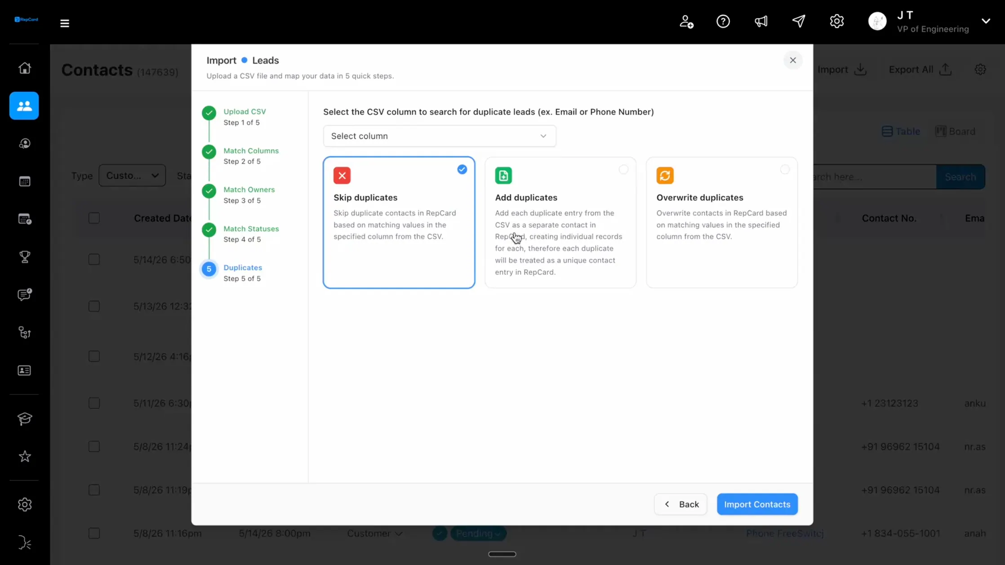The width and height of the screenshot is (1005, 565).
Task: Click the red Skip duplicates X icon
Action: point(342,176)
